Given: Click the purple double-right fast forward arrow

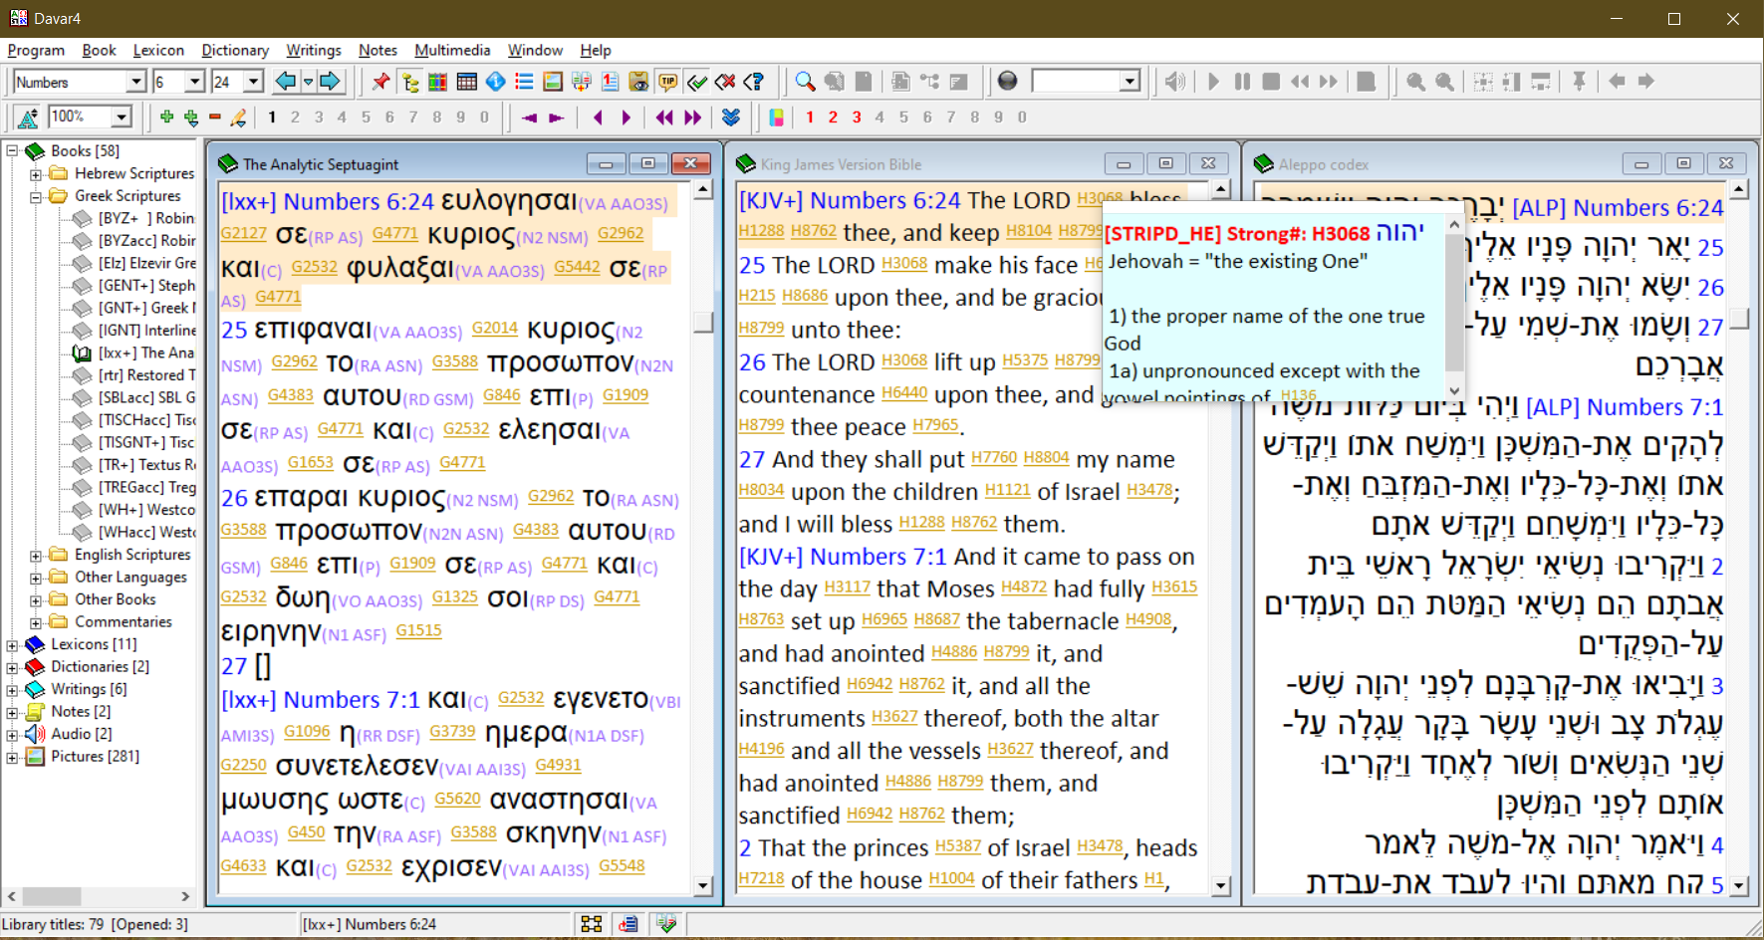Looking at the screenshot, I should coord(692,117).
